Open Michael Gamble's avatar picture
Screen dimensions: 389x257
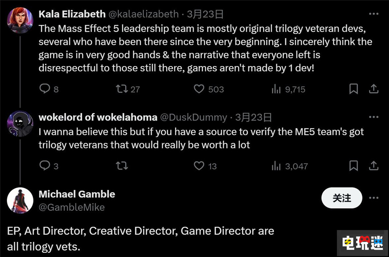click(20, 200)
